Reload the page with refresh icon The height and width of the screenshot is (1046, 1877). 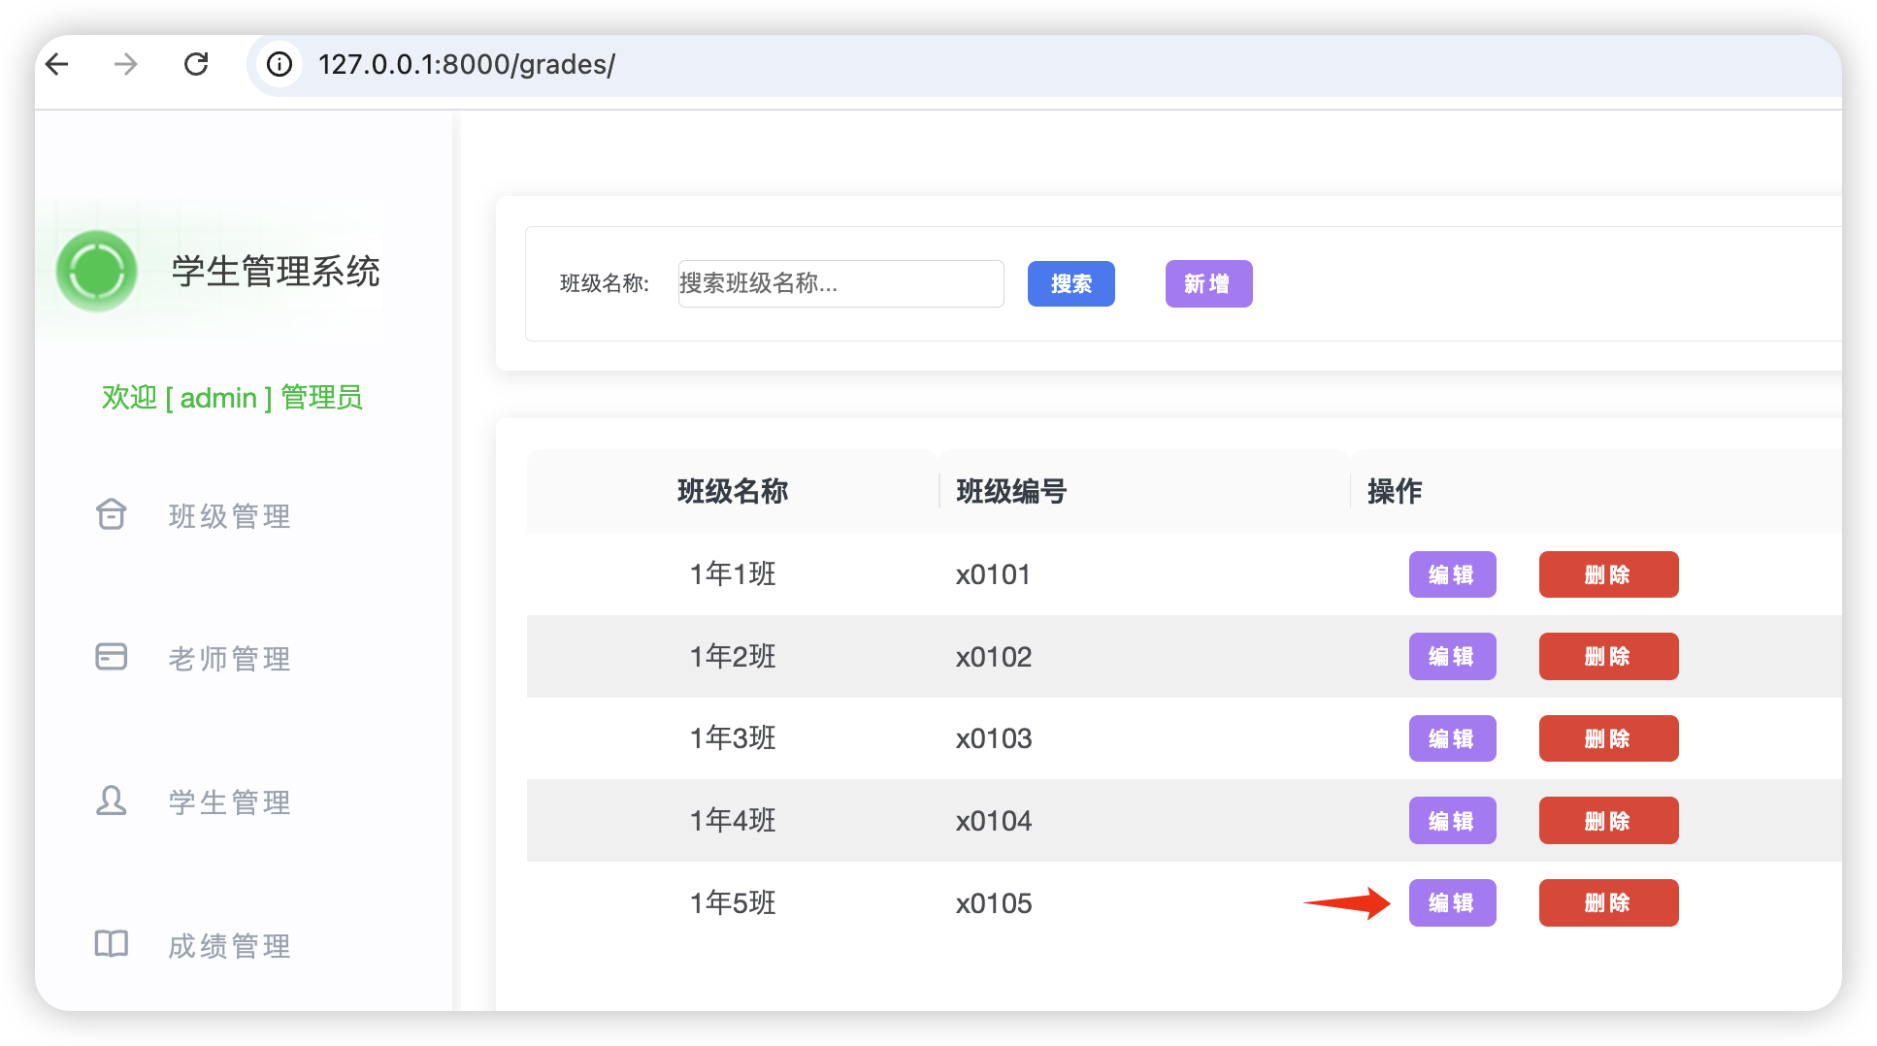point(196,64)
